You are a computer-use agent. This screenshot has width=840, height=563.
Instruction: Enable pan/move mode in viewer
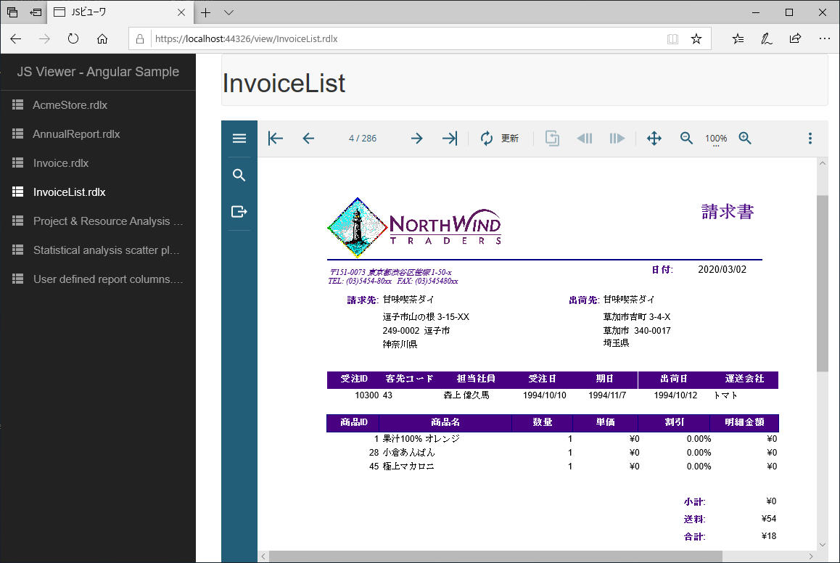pos(654,139)
